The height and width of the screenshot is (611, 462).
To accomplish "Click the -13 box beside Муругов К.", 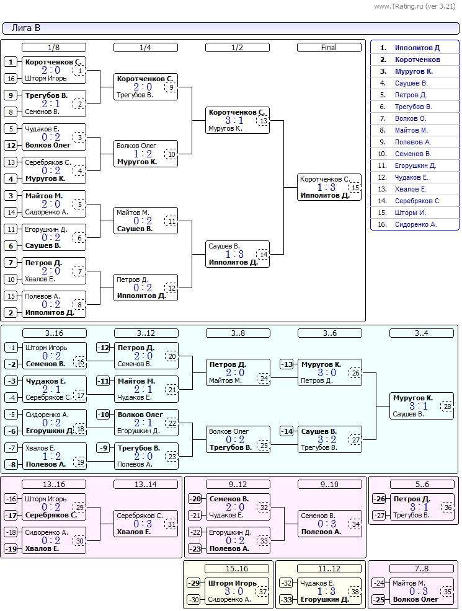I will pyautogui.click(x=287, y=364).
